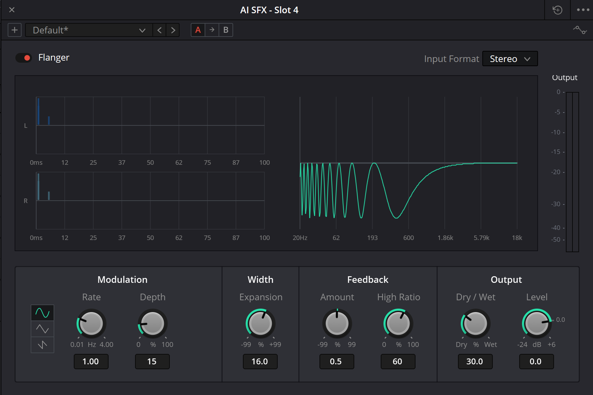Click the automation curve icon
593x395 pixels.
[580, 30]
